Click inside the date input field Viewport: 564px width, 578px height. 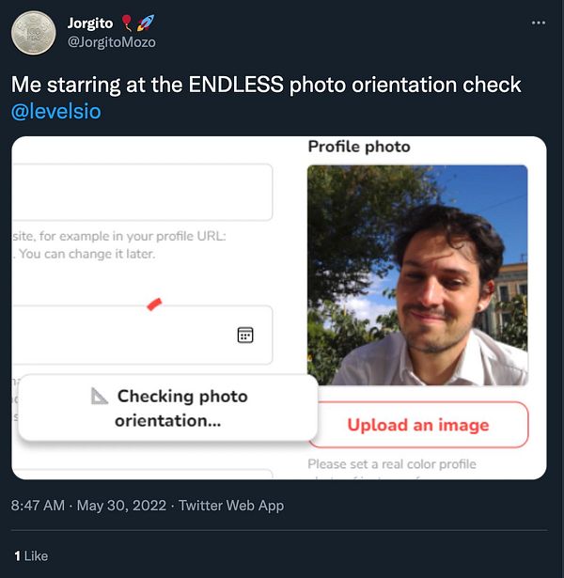[122, 336]
